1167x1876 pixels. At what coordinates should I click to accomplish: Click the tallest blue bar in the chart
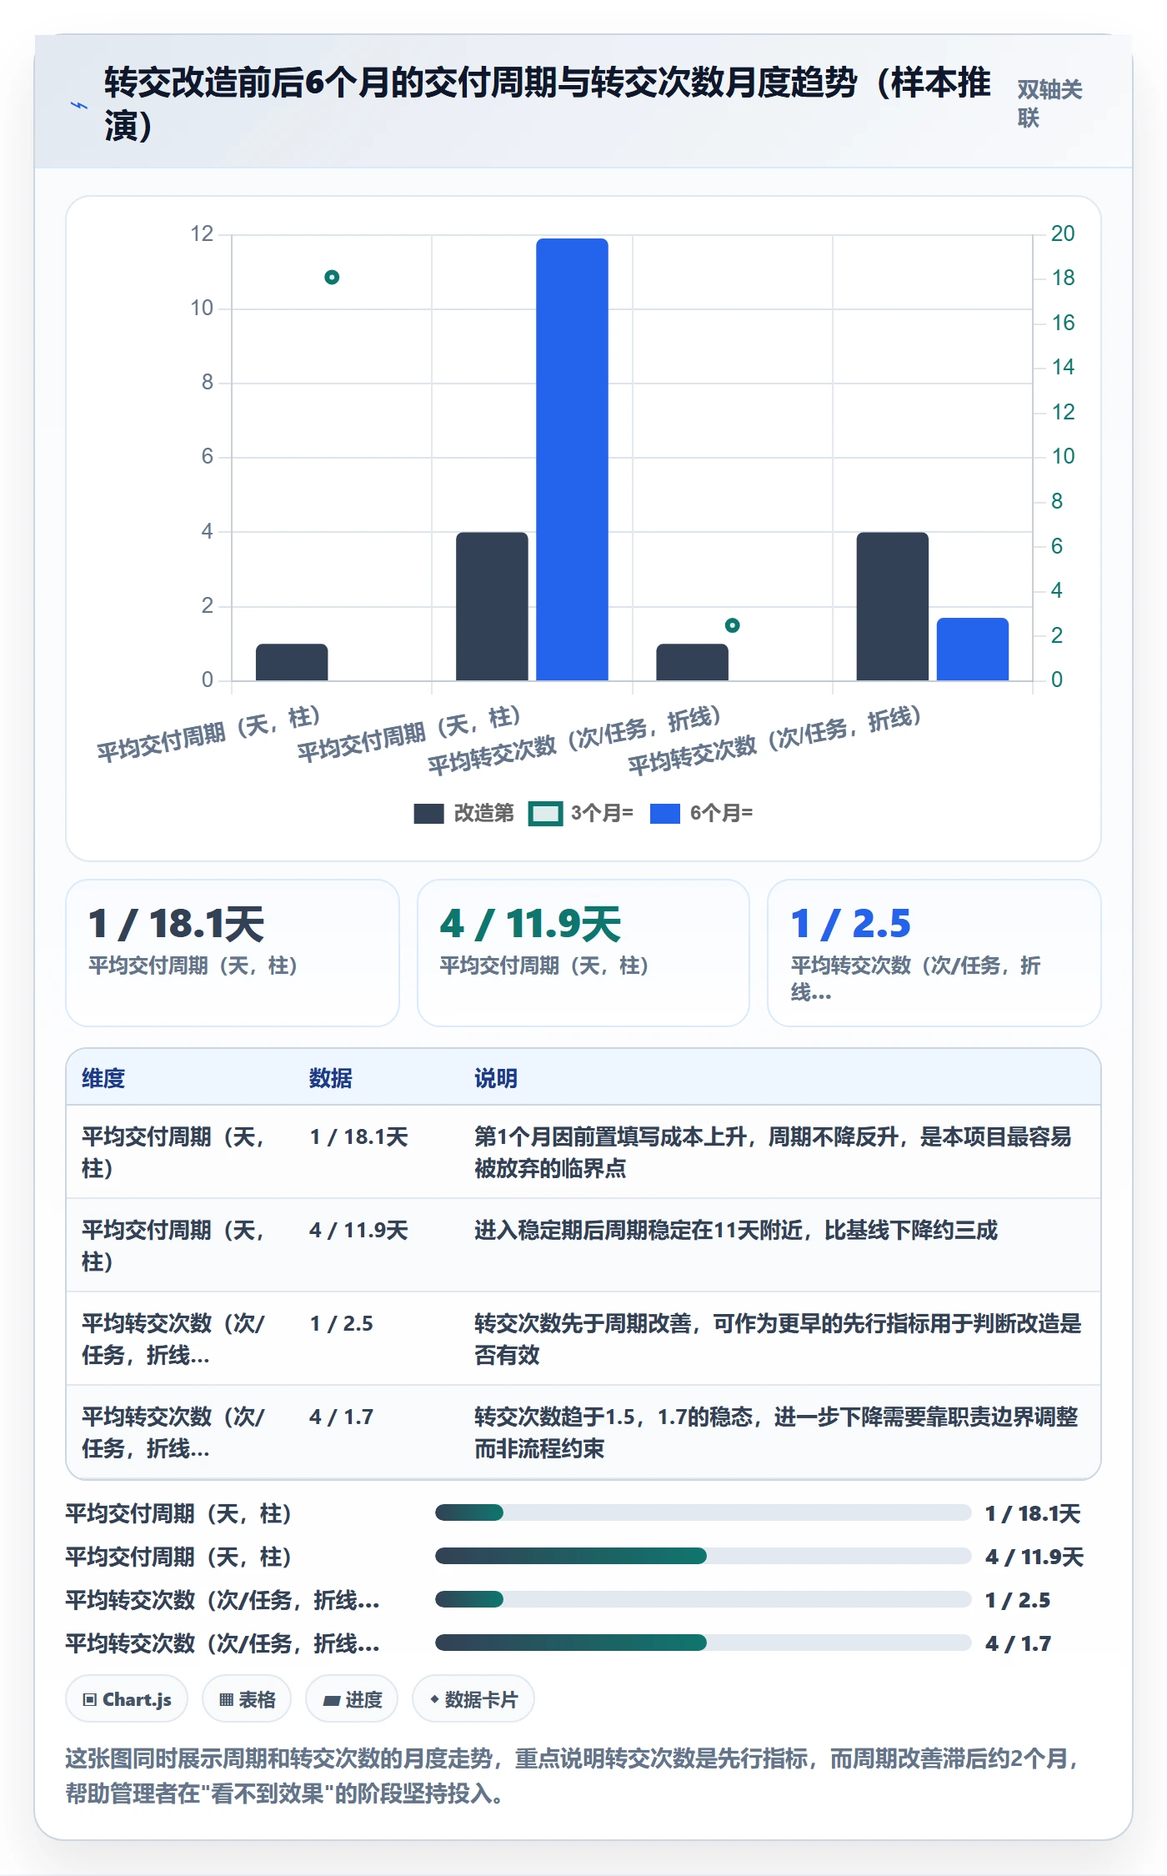click(x=572, y=459)
